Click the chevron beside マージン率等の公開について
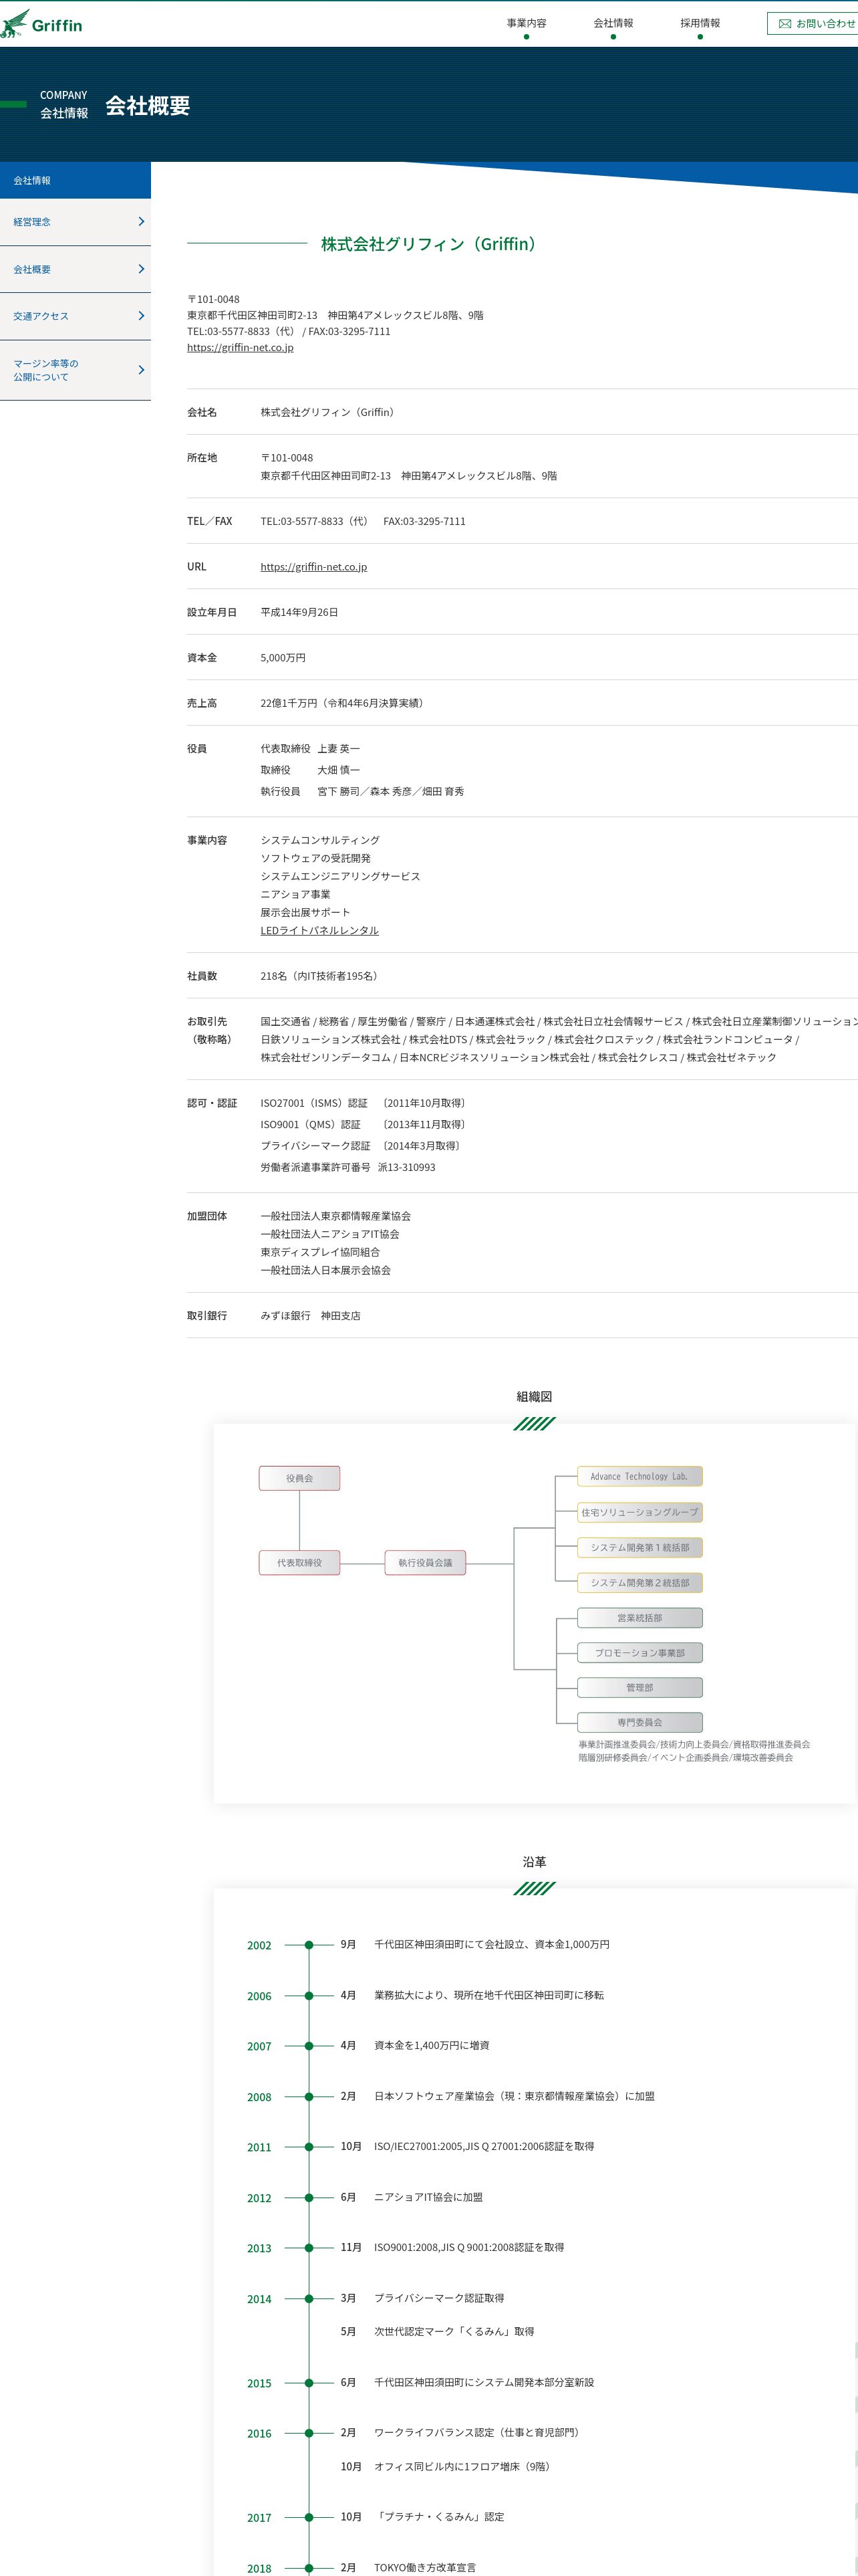 pos(141,370)
